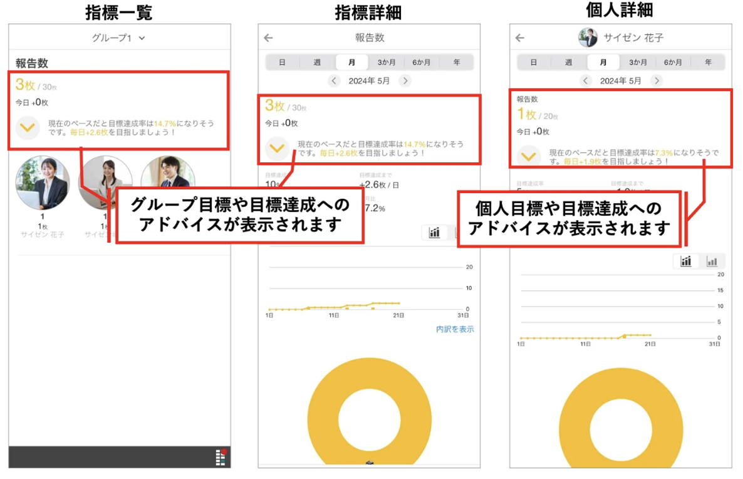Expand advice chevron in 指標詳細 panel
The image size is (743, 479).
(277, 149)
